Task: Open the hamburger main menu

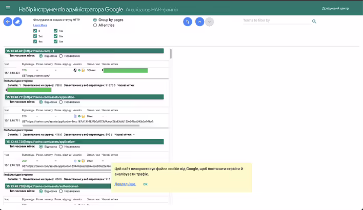Action: (8, 8)
